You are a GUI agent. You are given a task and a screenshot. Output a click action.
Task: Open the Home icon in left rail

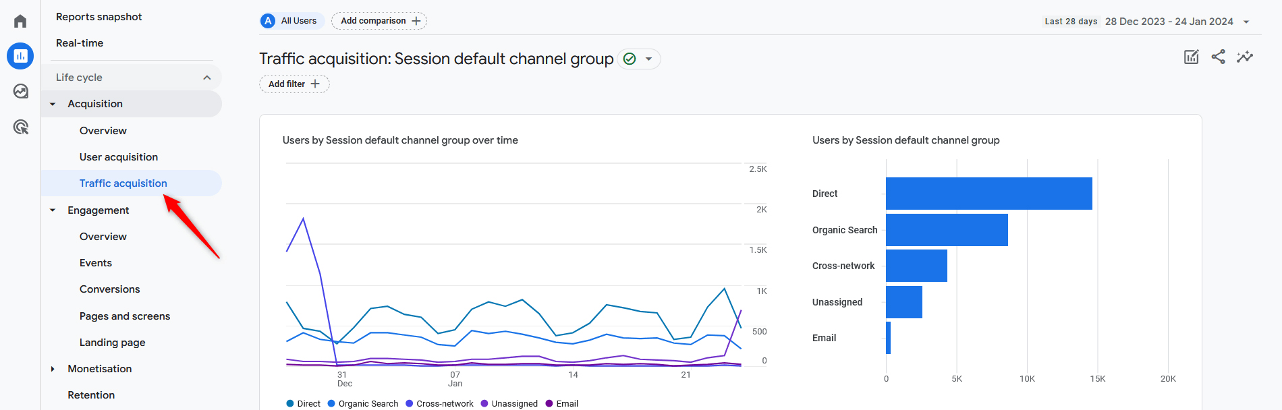pos(20,22)
